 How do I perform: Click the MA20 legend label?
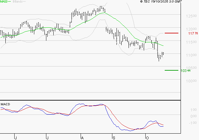click(4, 2)
